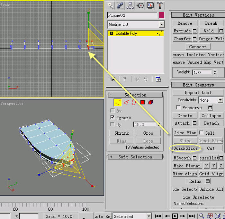Select Vertex sub-object level icon
The width and height of the screenshot is (225, 219).
click(118, 102)
